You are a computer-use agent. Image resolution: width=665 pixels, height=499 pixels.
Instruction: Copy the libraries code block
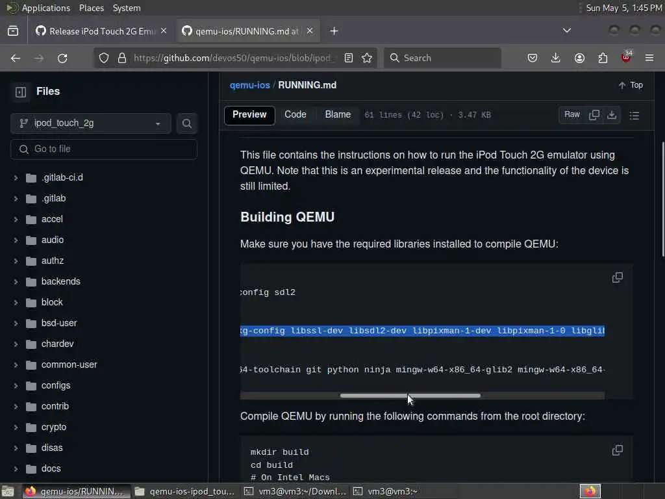(x=618, y=277)
